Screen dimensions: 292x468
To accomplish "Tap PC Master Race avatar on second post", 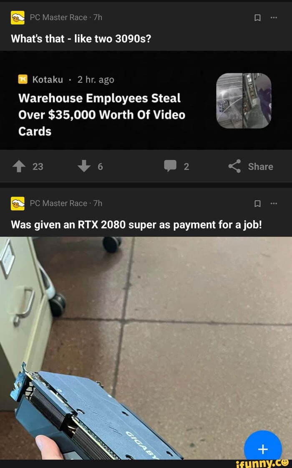I will 18,204.
